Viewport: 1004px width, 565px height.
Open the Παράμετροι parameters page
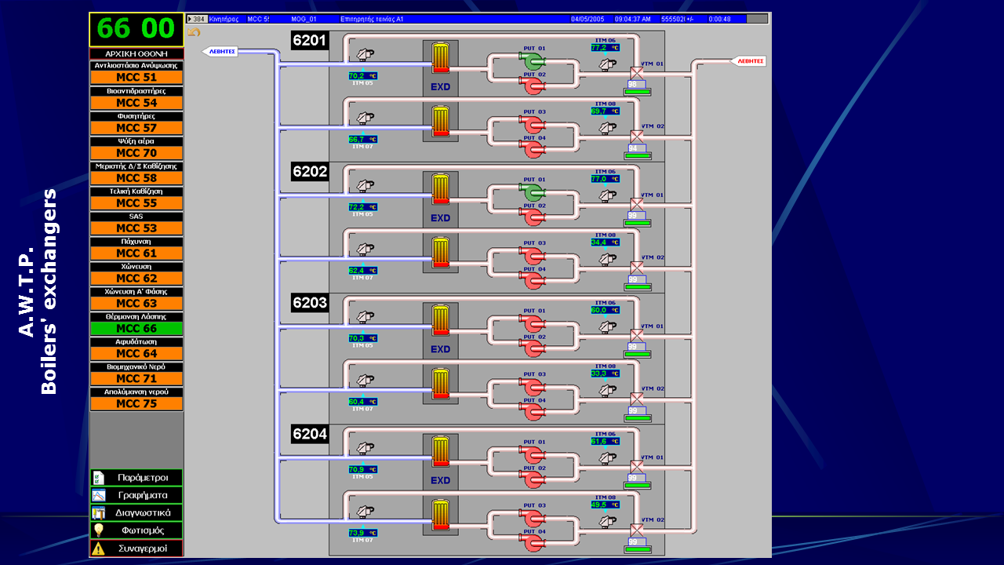click(x=136, y=477)
